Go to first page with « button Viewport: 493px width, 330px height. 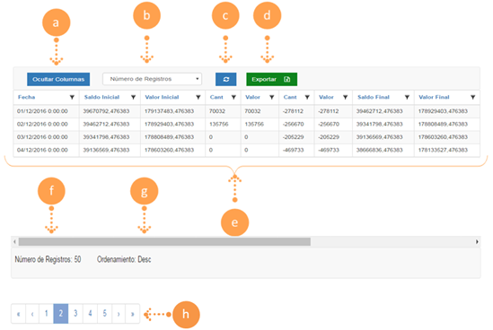click(x=19, y=313)
